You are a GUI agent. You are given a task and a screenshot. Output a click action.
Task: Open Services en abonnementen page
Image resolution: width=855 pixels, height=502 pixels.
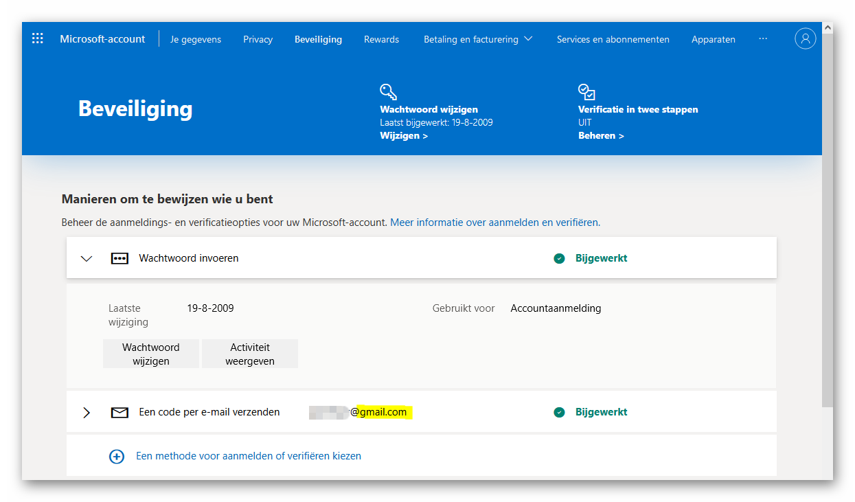click(613, 39)
